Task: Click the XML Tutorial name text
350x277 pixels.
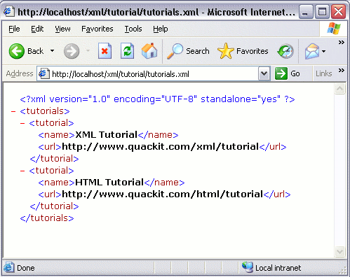Action: click(106, 135)
